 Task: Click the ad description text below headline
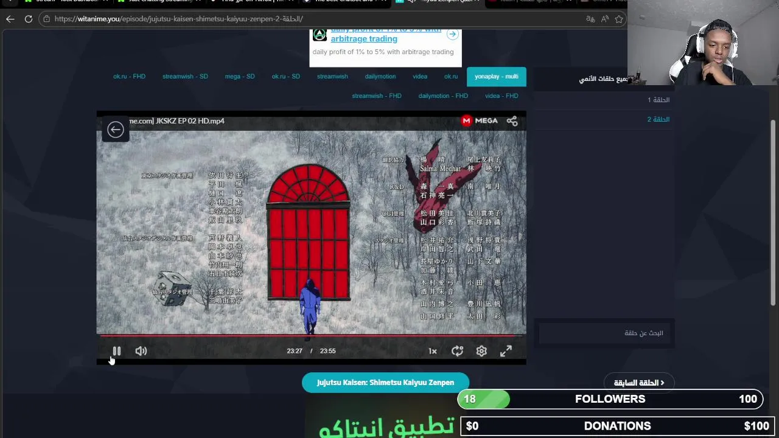click(x=383, y=52)
